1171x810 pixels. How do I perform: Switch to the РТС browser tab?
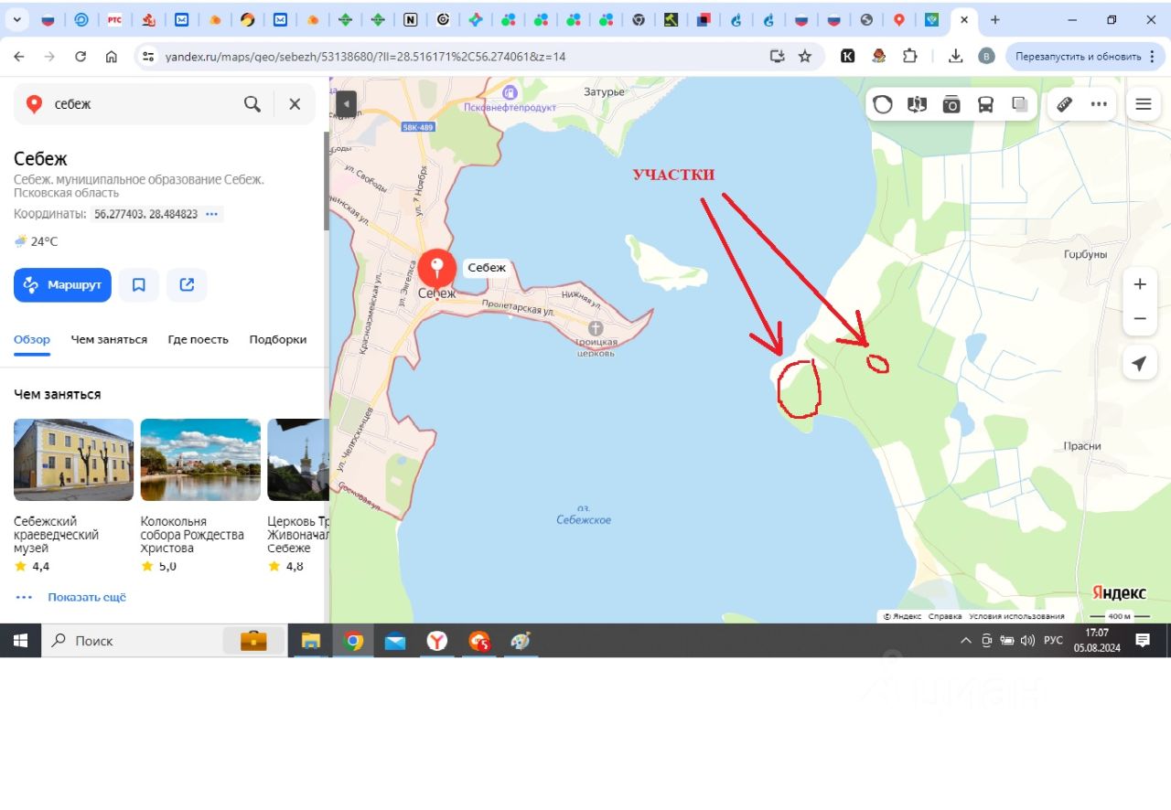[114, 19]
